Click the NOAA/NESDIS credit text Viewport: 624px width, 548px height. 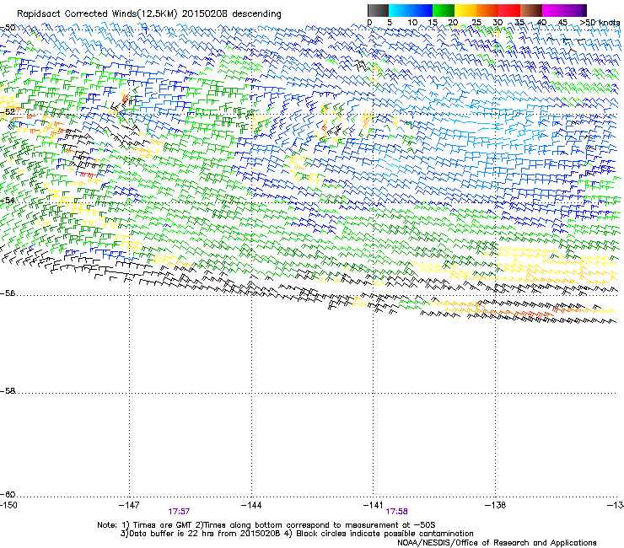pos(497,543)
